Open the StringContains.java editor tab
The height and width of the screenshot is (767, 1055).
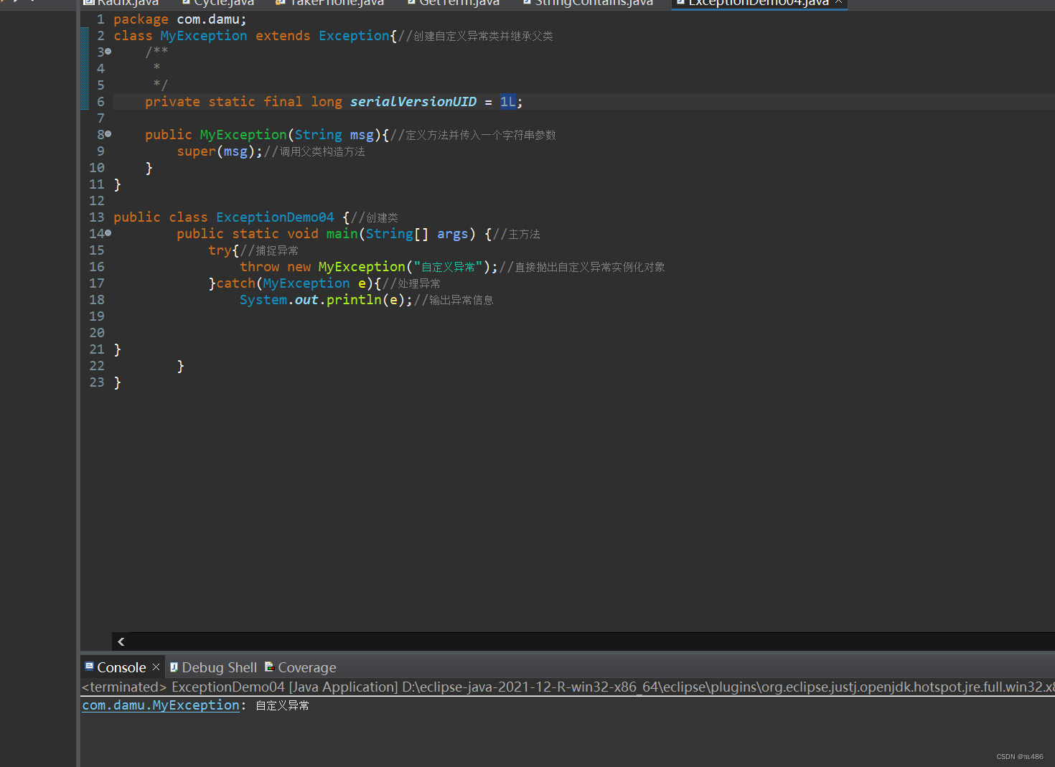tap(588, 3)
